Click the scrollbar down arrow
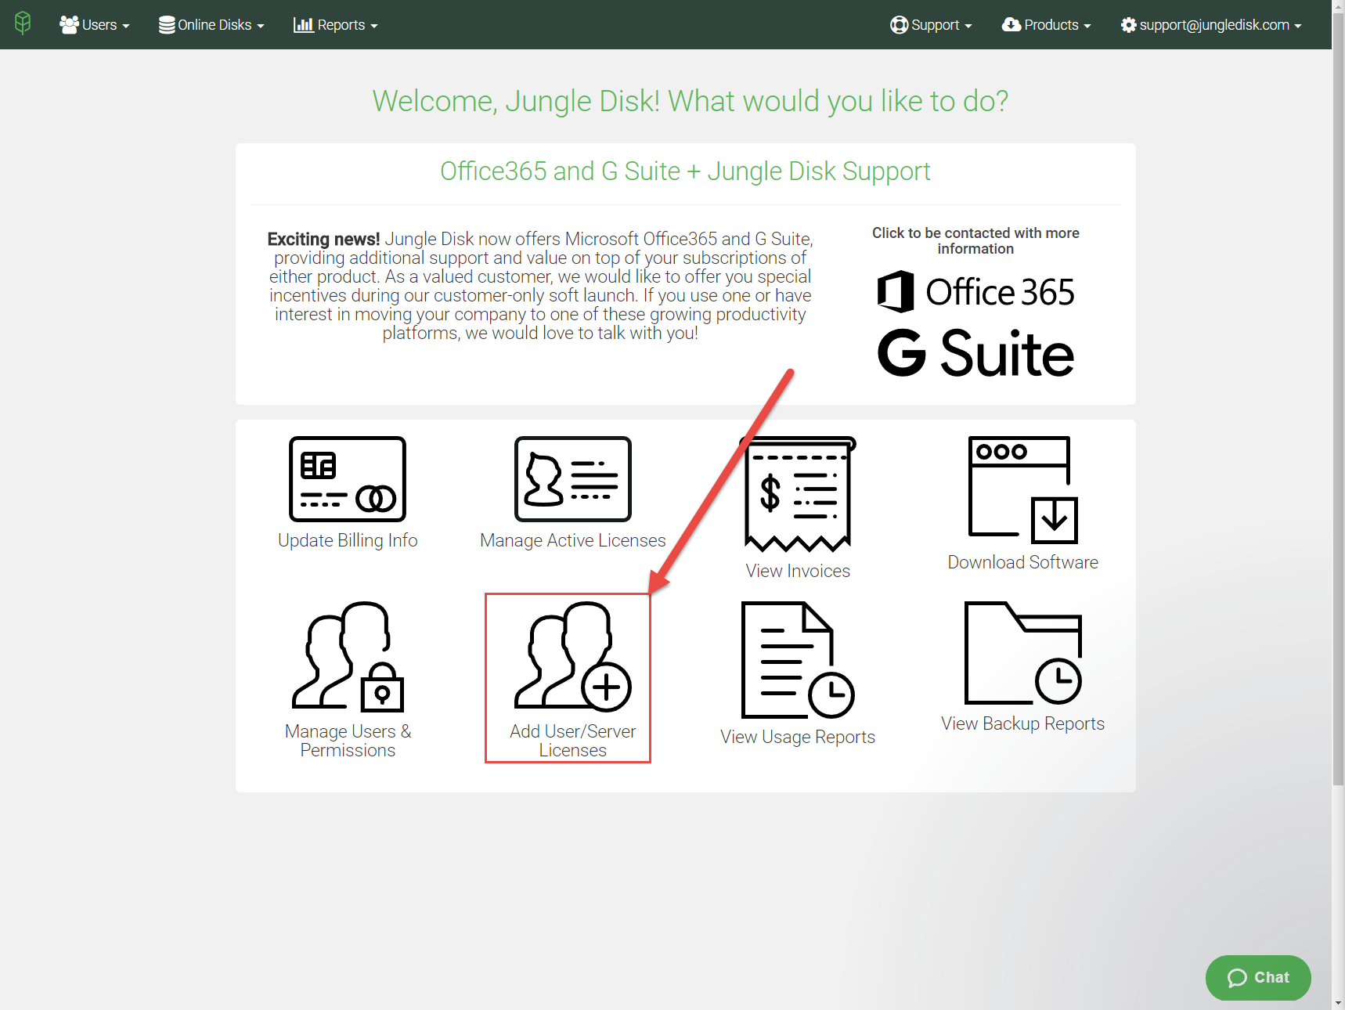 point(1338,1003)
